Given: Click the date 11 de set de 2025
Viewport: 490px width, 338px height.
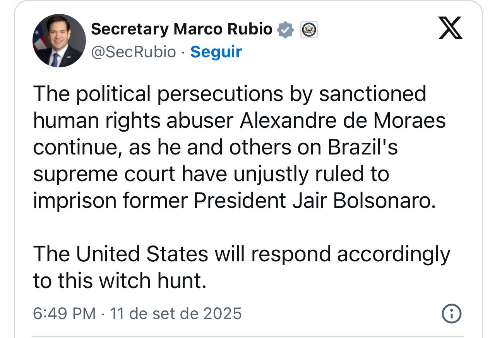Looking at the screenshot, I should (176, 313).
